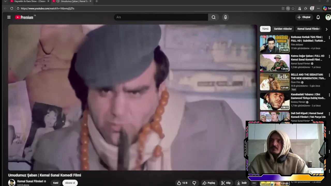Open options menu for Kasabadaki Yabancı
Viewport: 331px width, 186px height.
(x=329, y=95)
